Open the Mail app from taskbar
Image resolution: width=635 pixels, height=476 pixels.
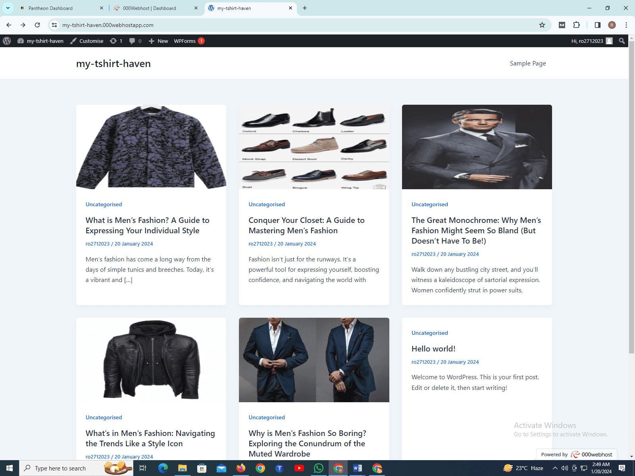[221, 468]
